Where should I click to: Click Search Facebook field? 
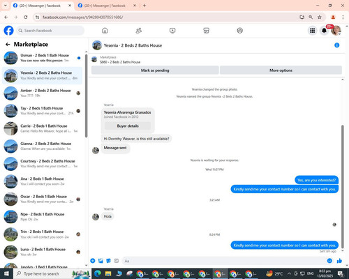pos(50,31)
